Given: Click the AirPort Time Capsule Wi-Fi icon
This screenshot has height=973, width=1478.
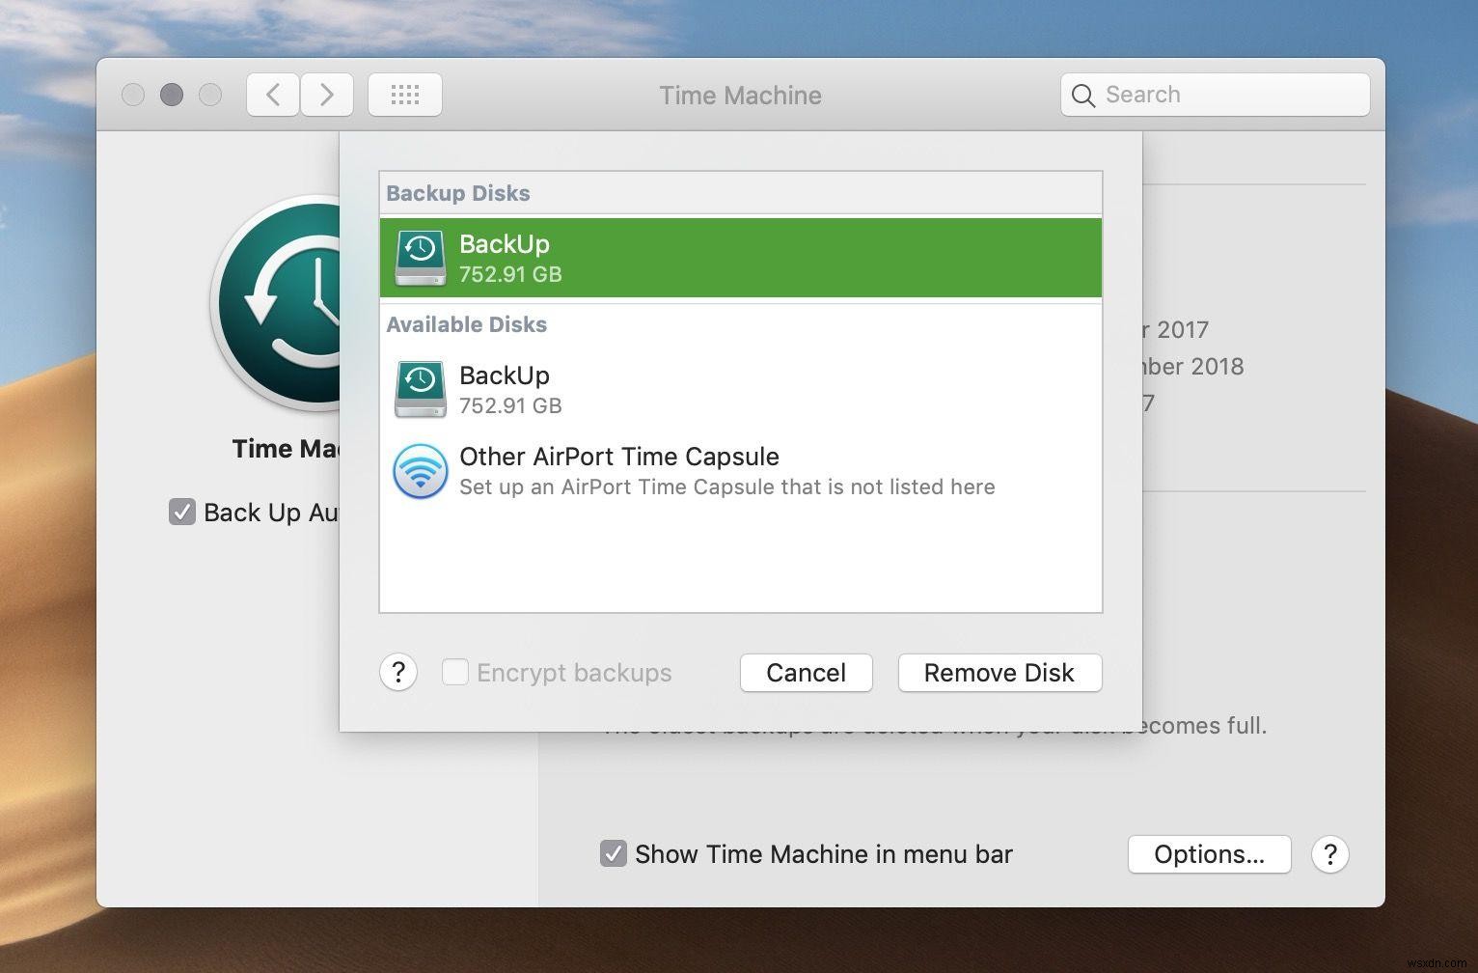Looking at the screenshot, I should (x=420, y=471).
